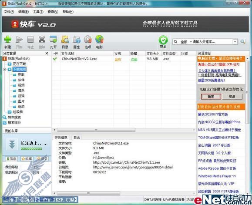Viewport: 252px width, 205px height.
Task: Click the DHT:已连接 status bar entry
Action: coord(153,199)
